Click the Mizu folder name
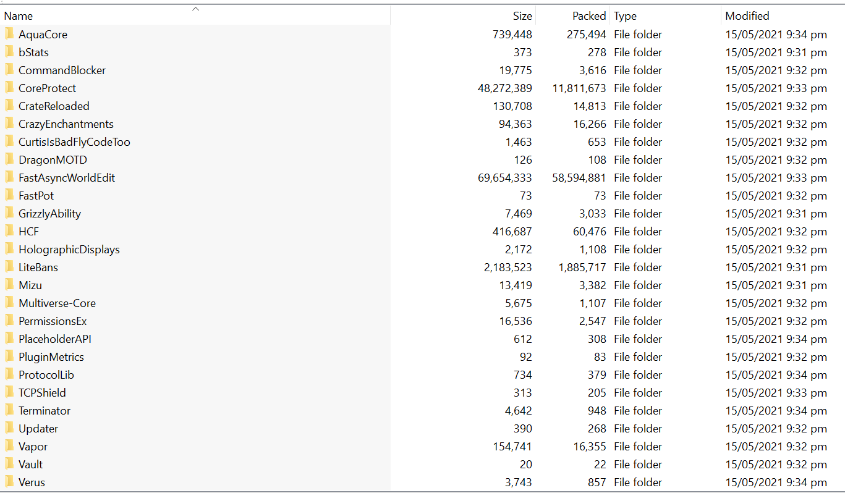The image size is (845, 493). pos(30,285)
